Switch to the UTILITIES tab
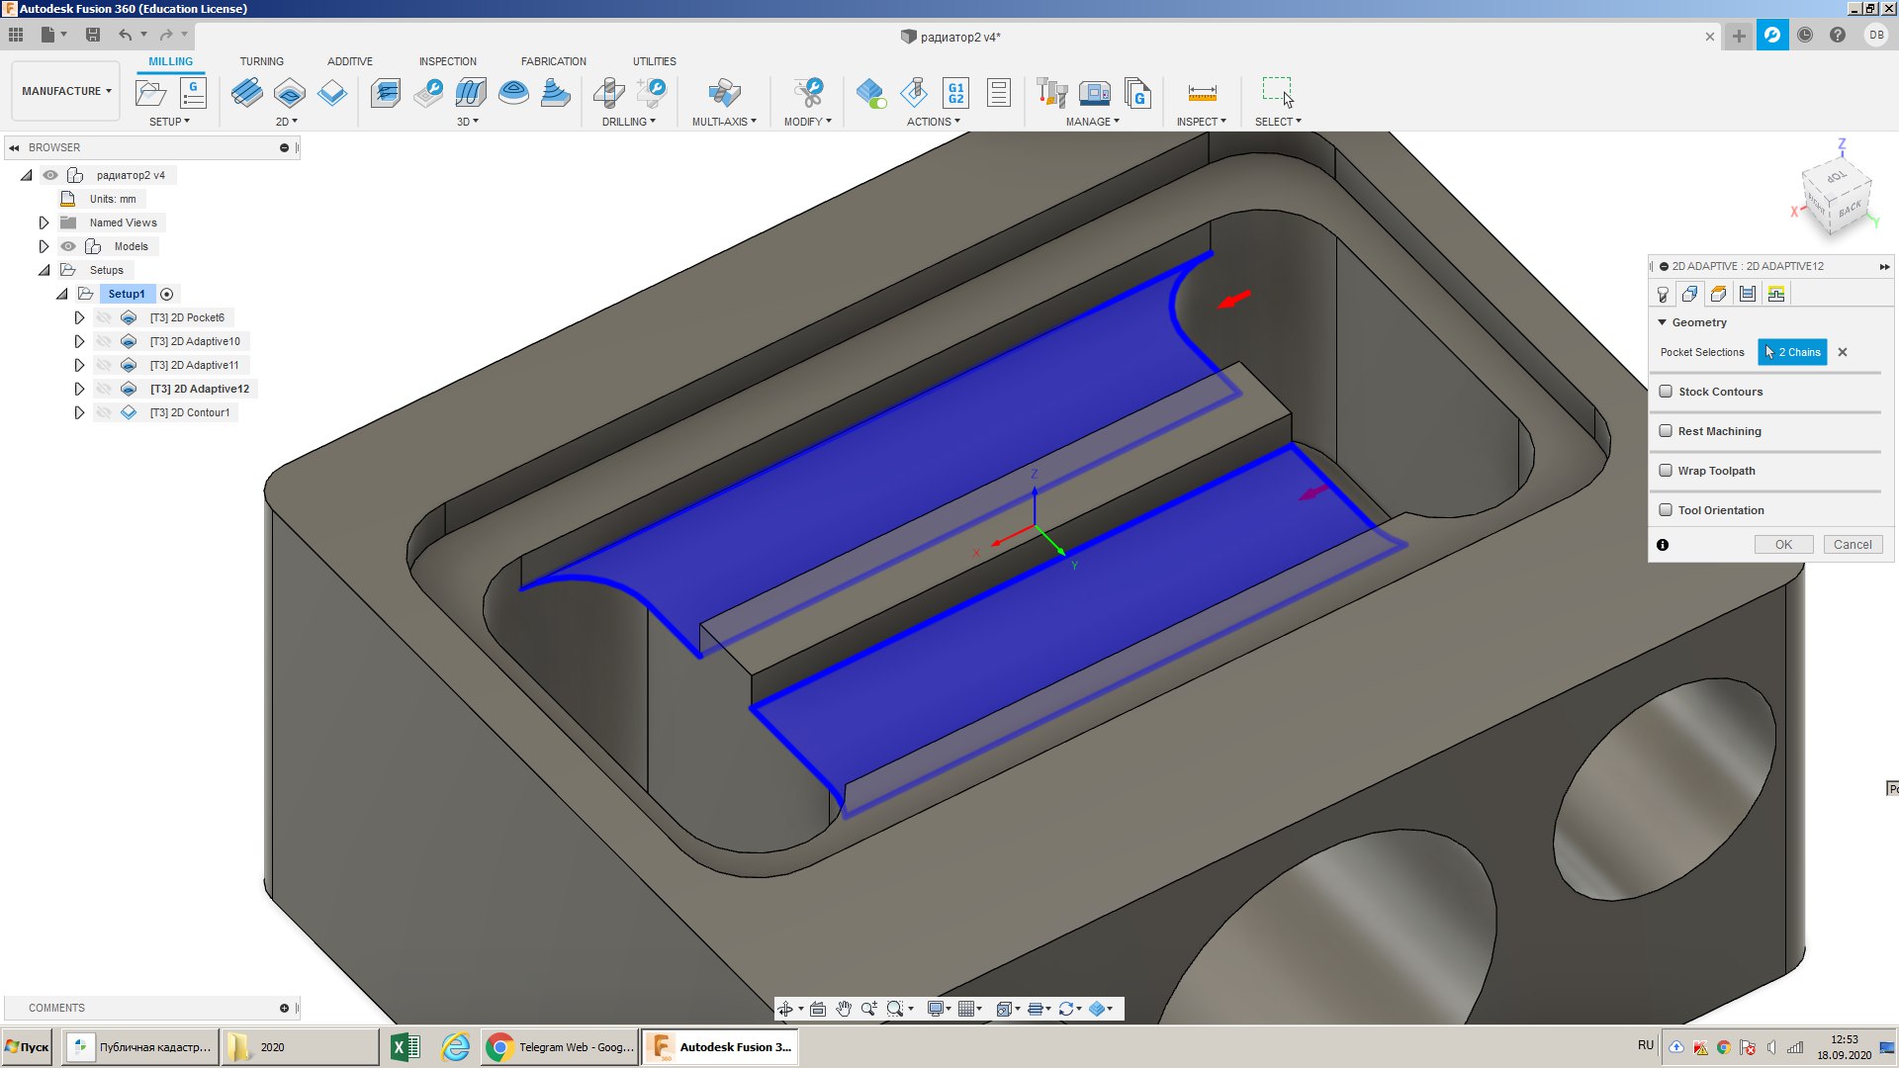Viewport: 1899px width, 1068px height. point(654,61)
